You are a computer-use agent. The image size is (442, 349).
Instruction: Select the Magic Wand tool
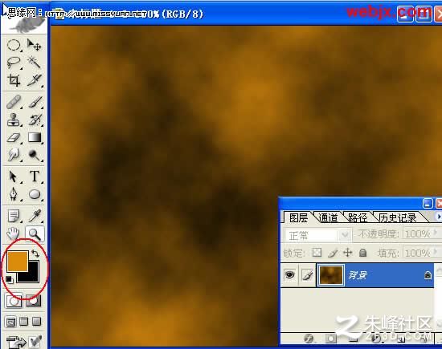35,63
